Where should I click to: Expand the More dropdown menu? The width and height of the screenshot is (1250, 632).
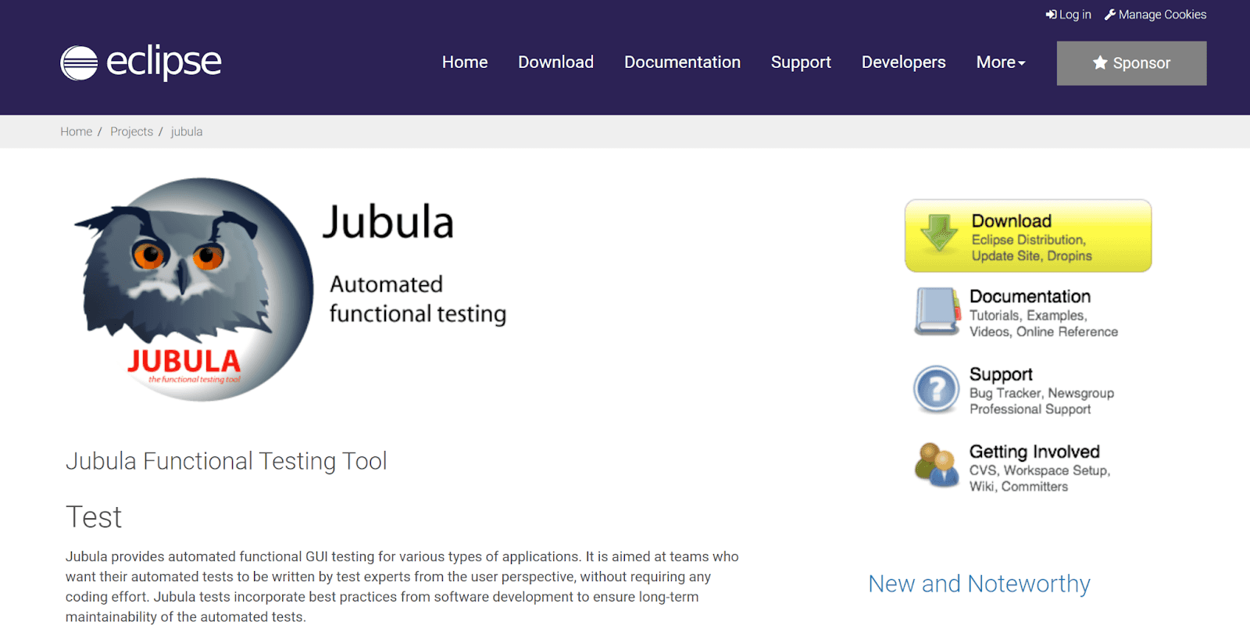pyautogui.click(x=1000, y=62)
